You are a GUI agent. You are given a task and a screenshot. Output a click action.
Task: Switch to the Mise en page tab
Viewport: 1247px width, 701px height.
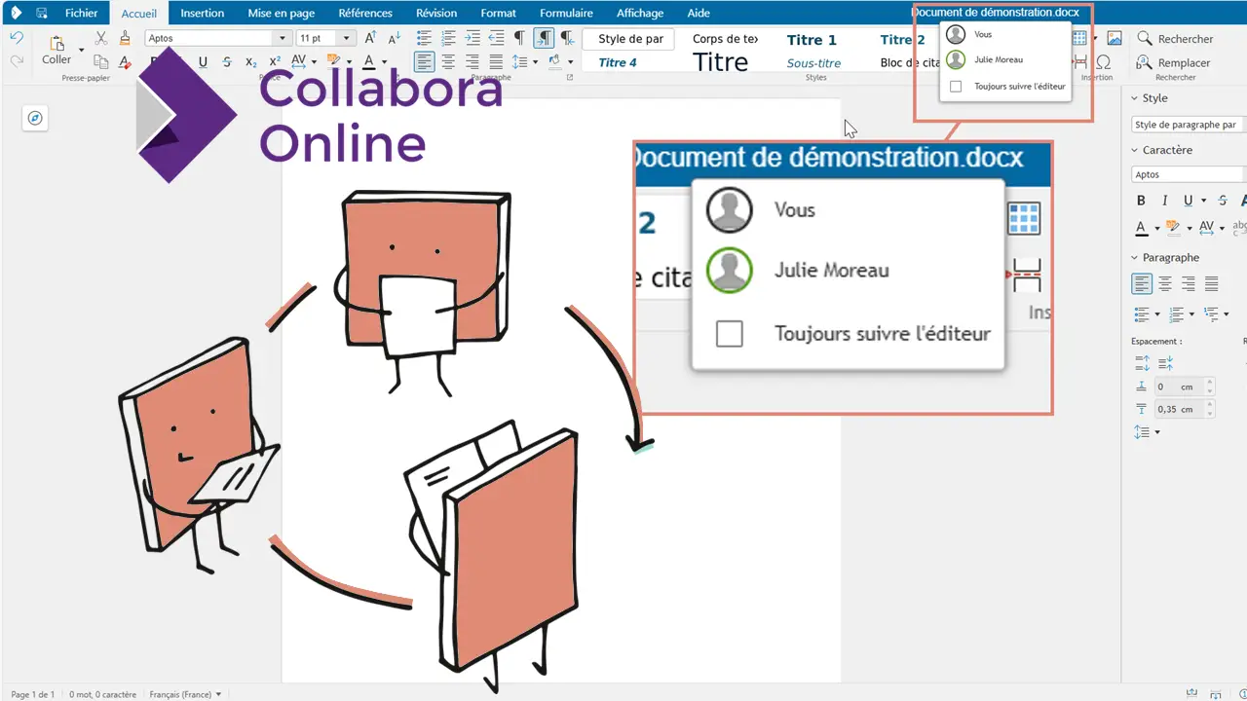pos(282,13)
